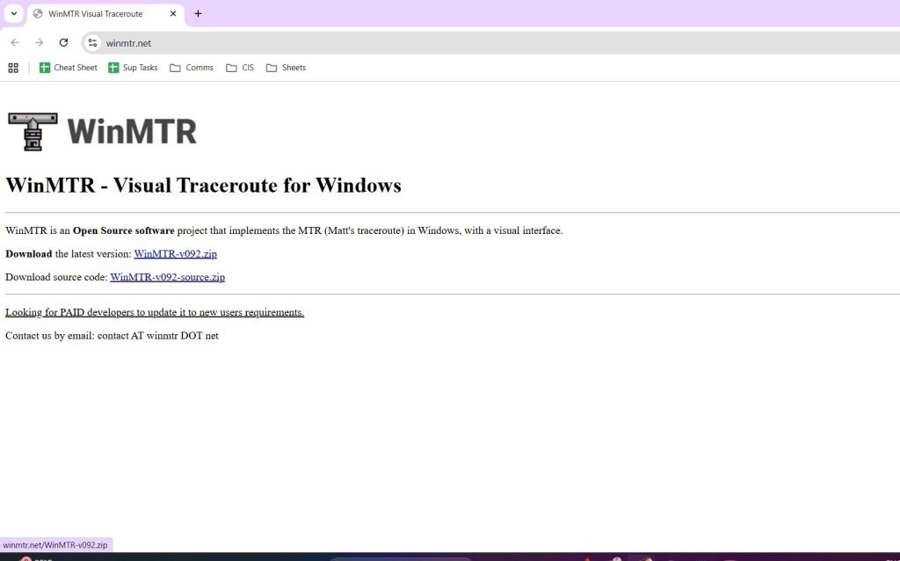Click the WinMTR logo image
The width and height of the screenshot is (900, 561).
102,132
